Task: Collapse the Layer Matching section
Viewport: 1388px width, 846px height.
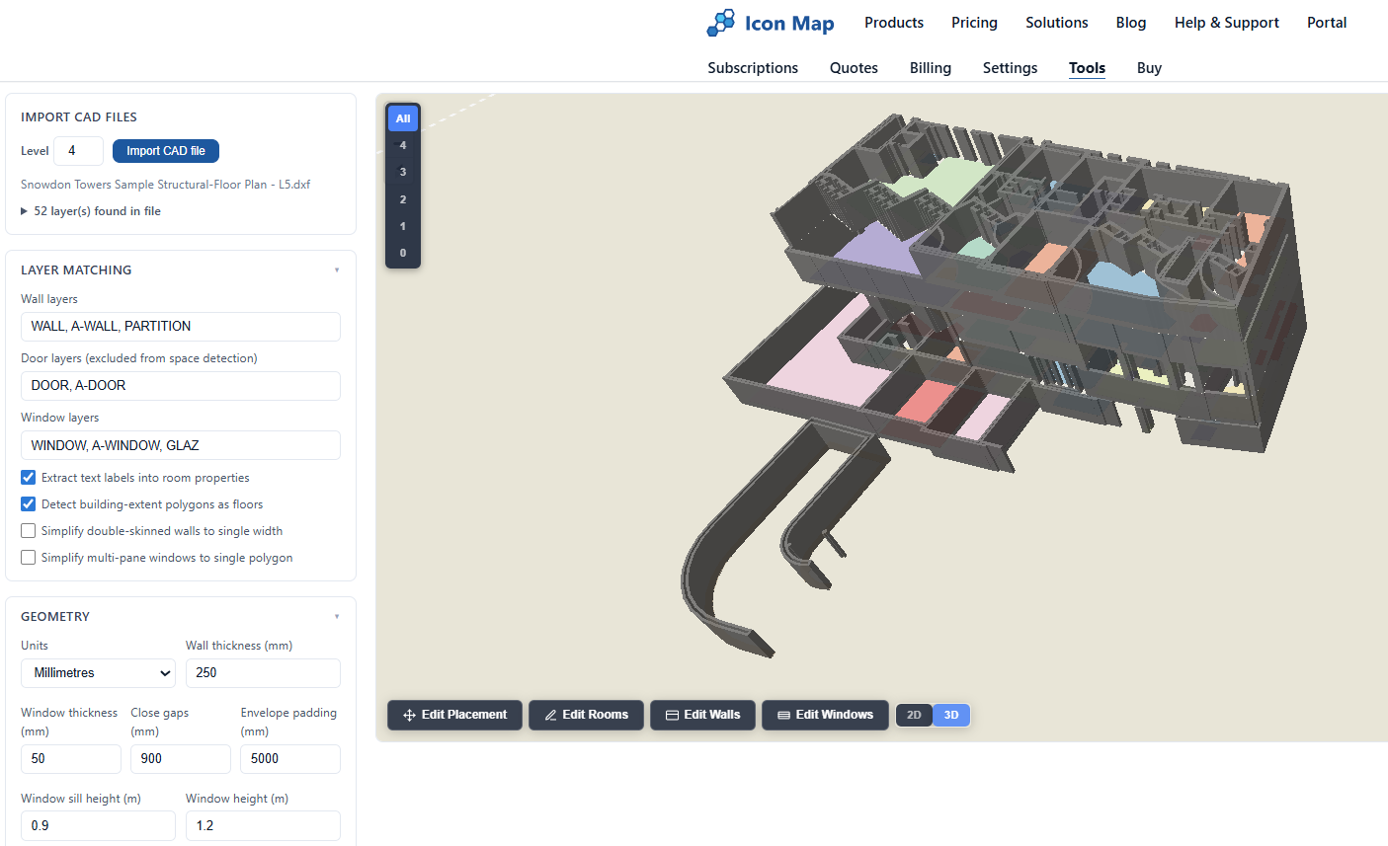Action: [x=337, y=269]
